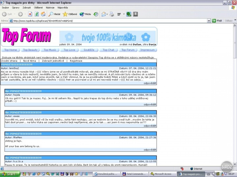This screenshot has width=237, height=177.
Task: Click green ICQ flower toolbar icon
Action: point(129,14)
